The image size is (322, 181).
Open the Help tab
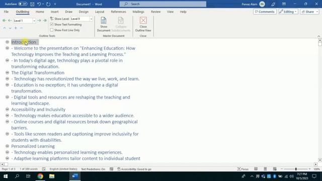[183, 12]
